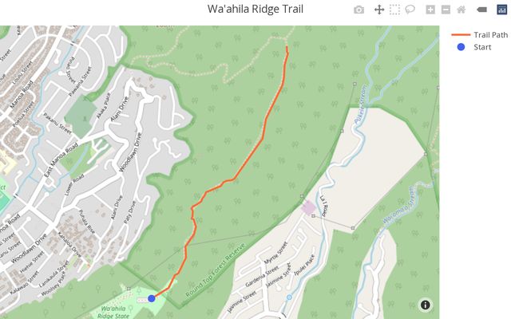Download plot as PNG camera icon
The height and width of the screenshot is (319, 511).
[x=358, y=10]
